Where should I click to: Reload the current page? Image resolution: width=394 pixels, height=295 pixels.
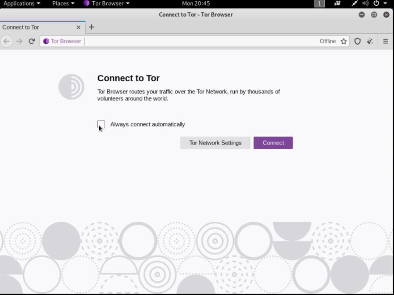[x=32, y=41]
